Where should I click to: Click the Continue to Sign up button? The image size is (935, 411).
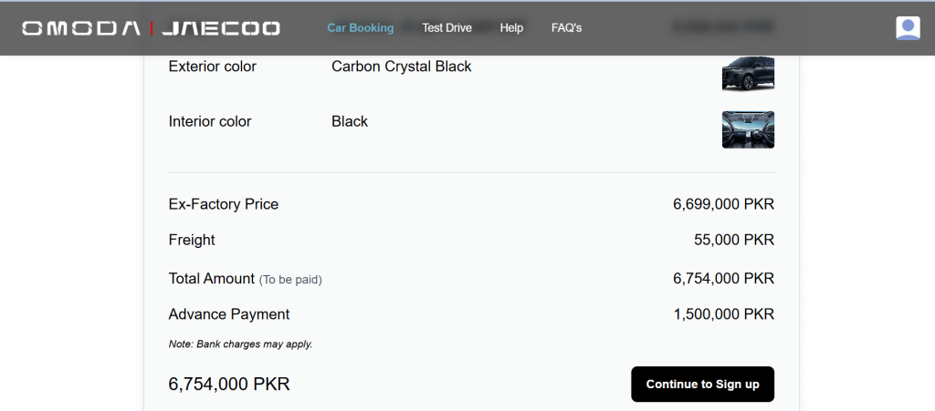pos(702,385)
